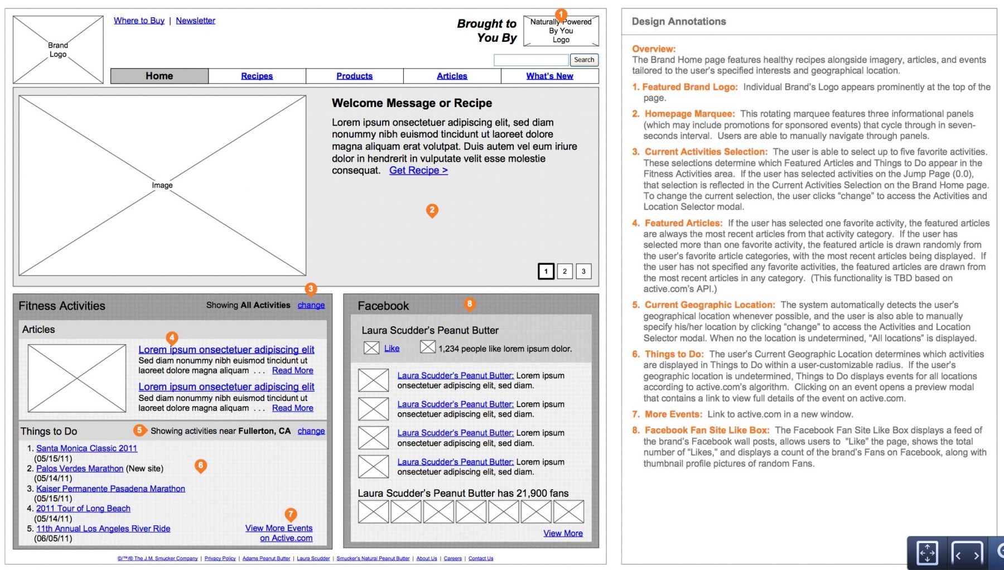Image resolution: width=1004 pixels, height=570 pixels.
Task: Open the Careers footer link
Action: coord(453,558)
